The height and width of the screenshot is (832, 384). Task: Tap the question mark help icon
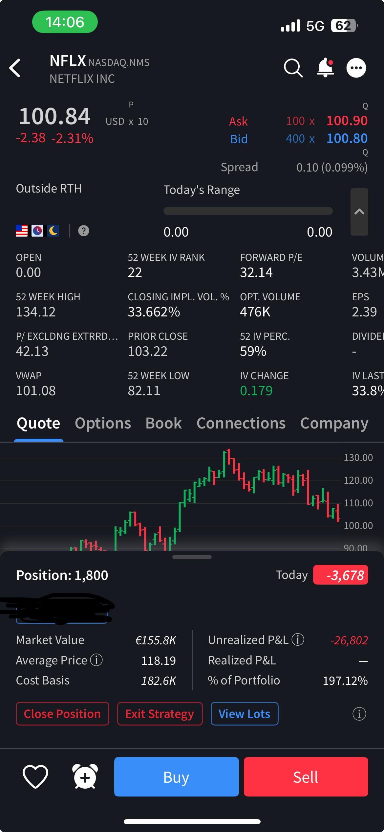(x=84, y=231)
